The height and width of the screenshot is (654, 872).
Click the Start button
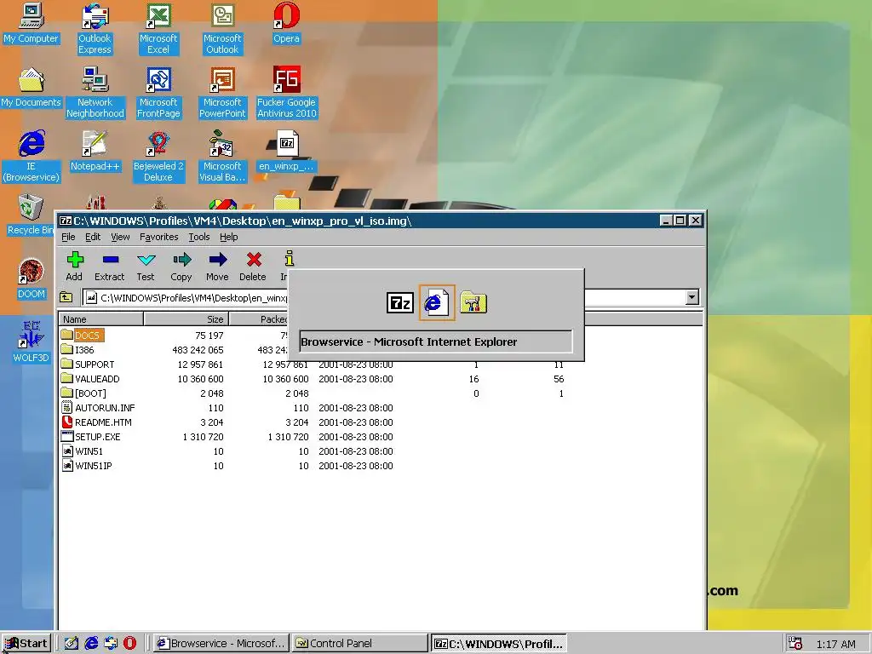[x=26, y=644]
